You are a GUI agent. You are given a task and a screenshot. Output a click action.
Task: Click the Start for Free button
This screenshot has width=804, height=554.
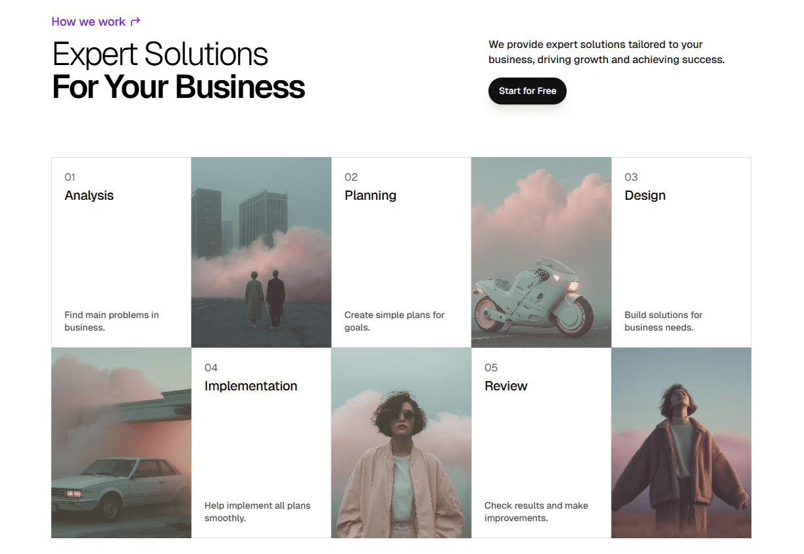coord(527,91)
